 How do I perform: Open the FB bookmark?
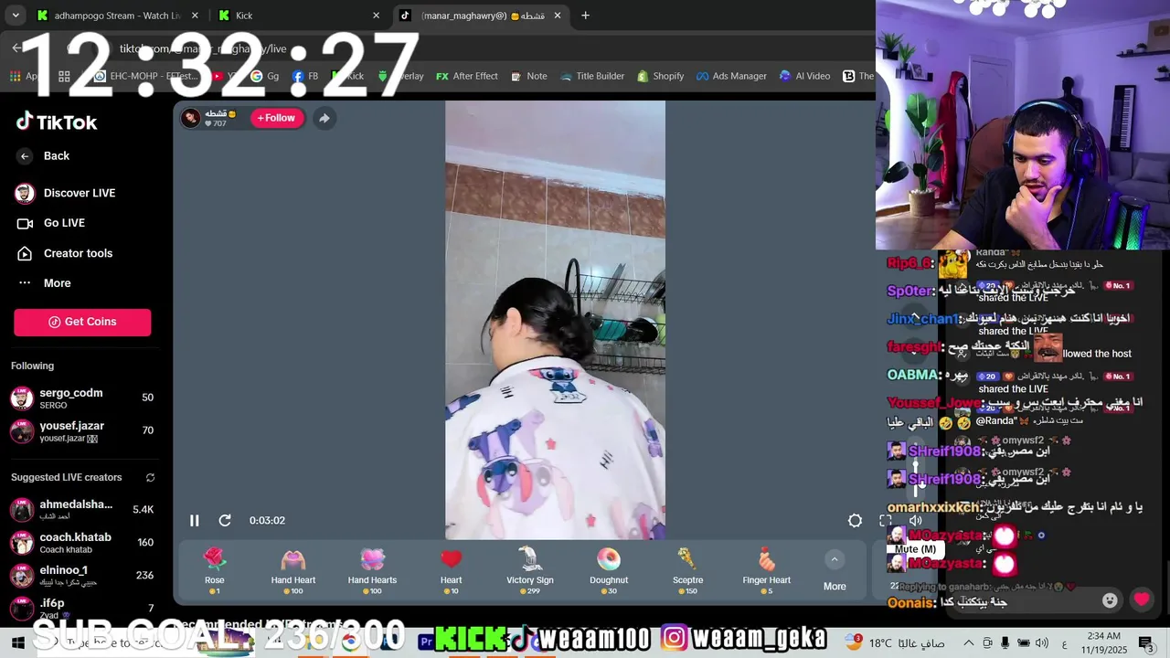305,76
